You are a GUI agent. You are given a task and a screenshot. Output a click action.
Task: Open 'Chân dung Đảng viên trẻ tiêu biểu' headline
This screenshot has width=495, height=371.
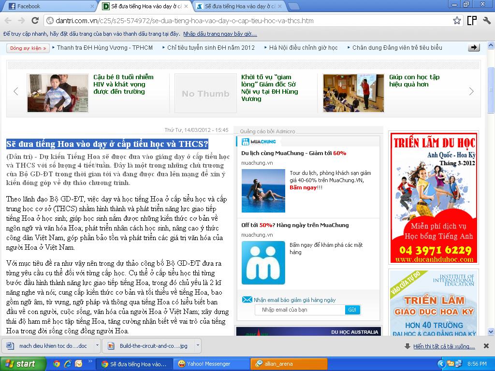pyautogui.click(x=397, y=48)
